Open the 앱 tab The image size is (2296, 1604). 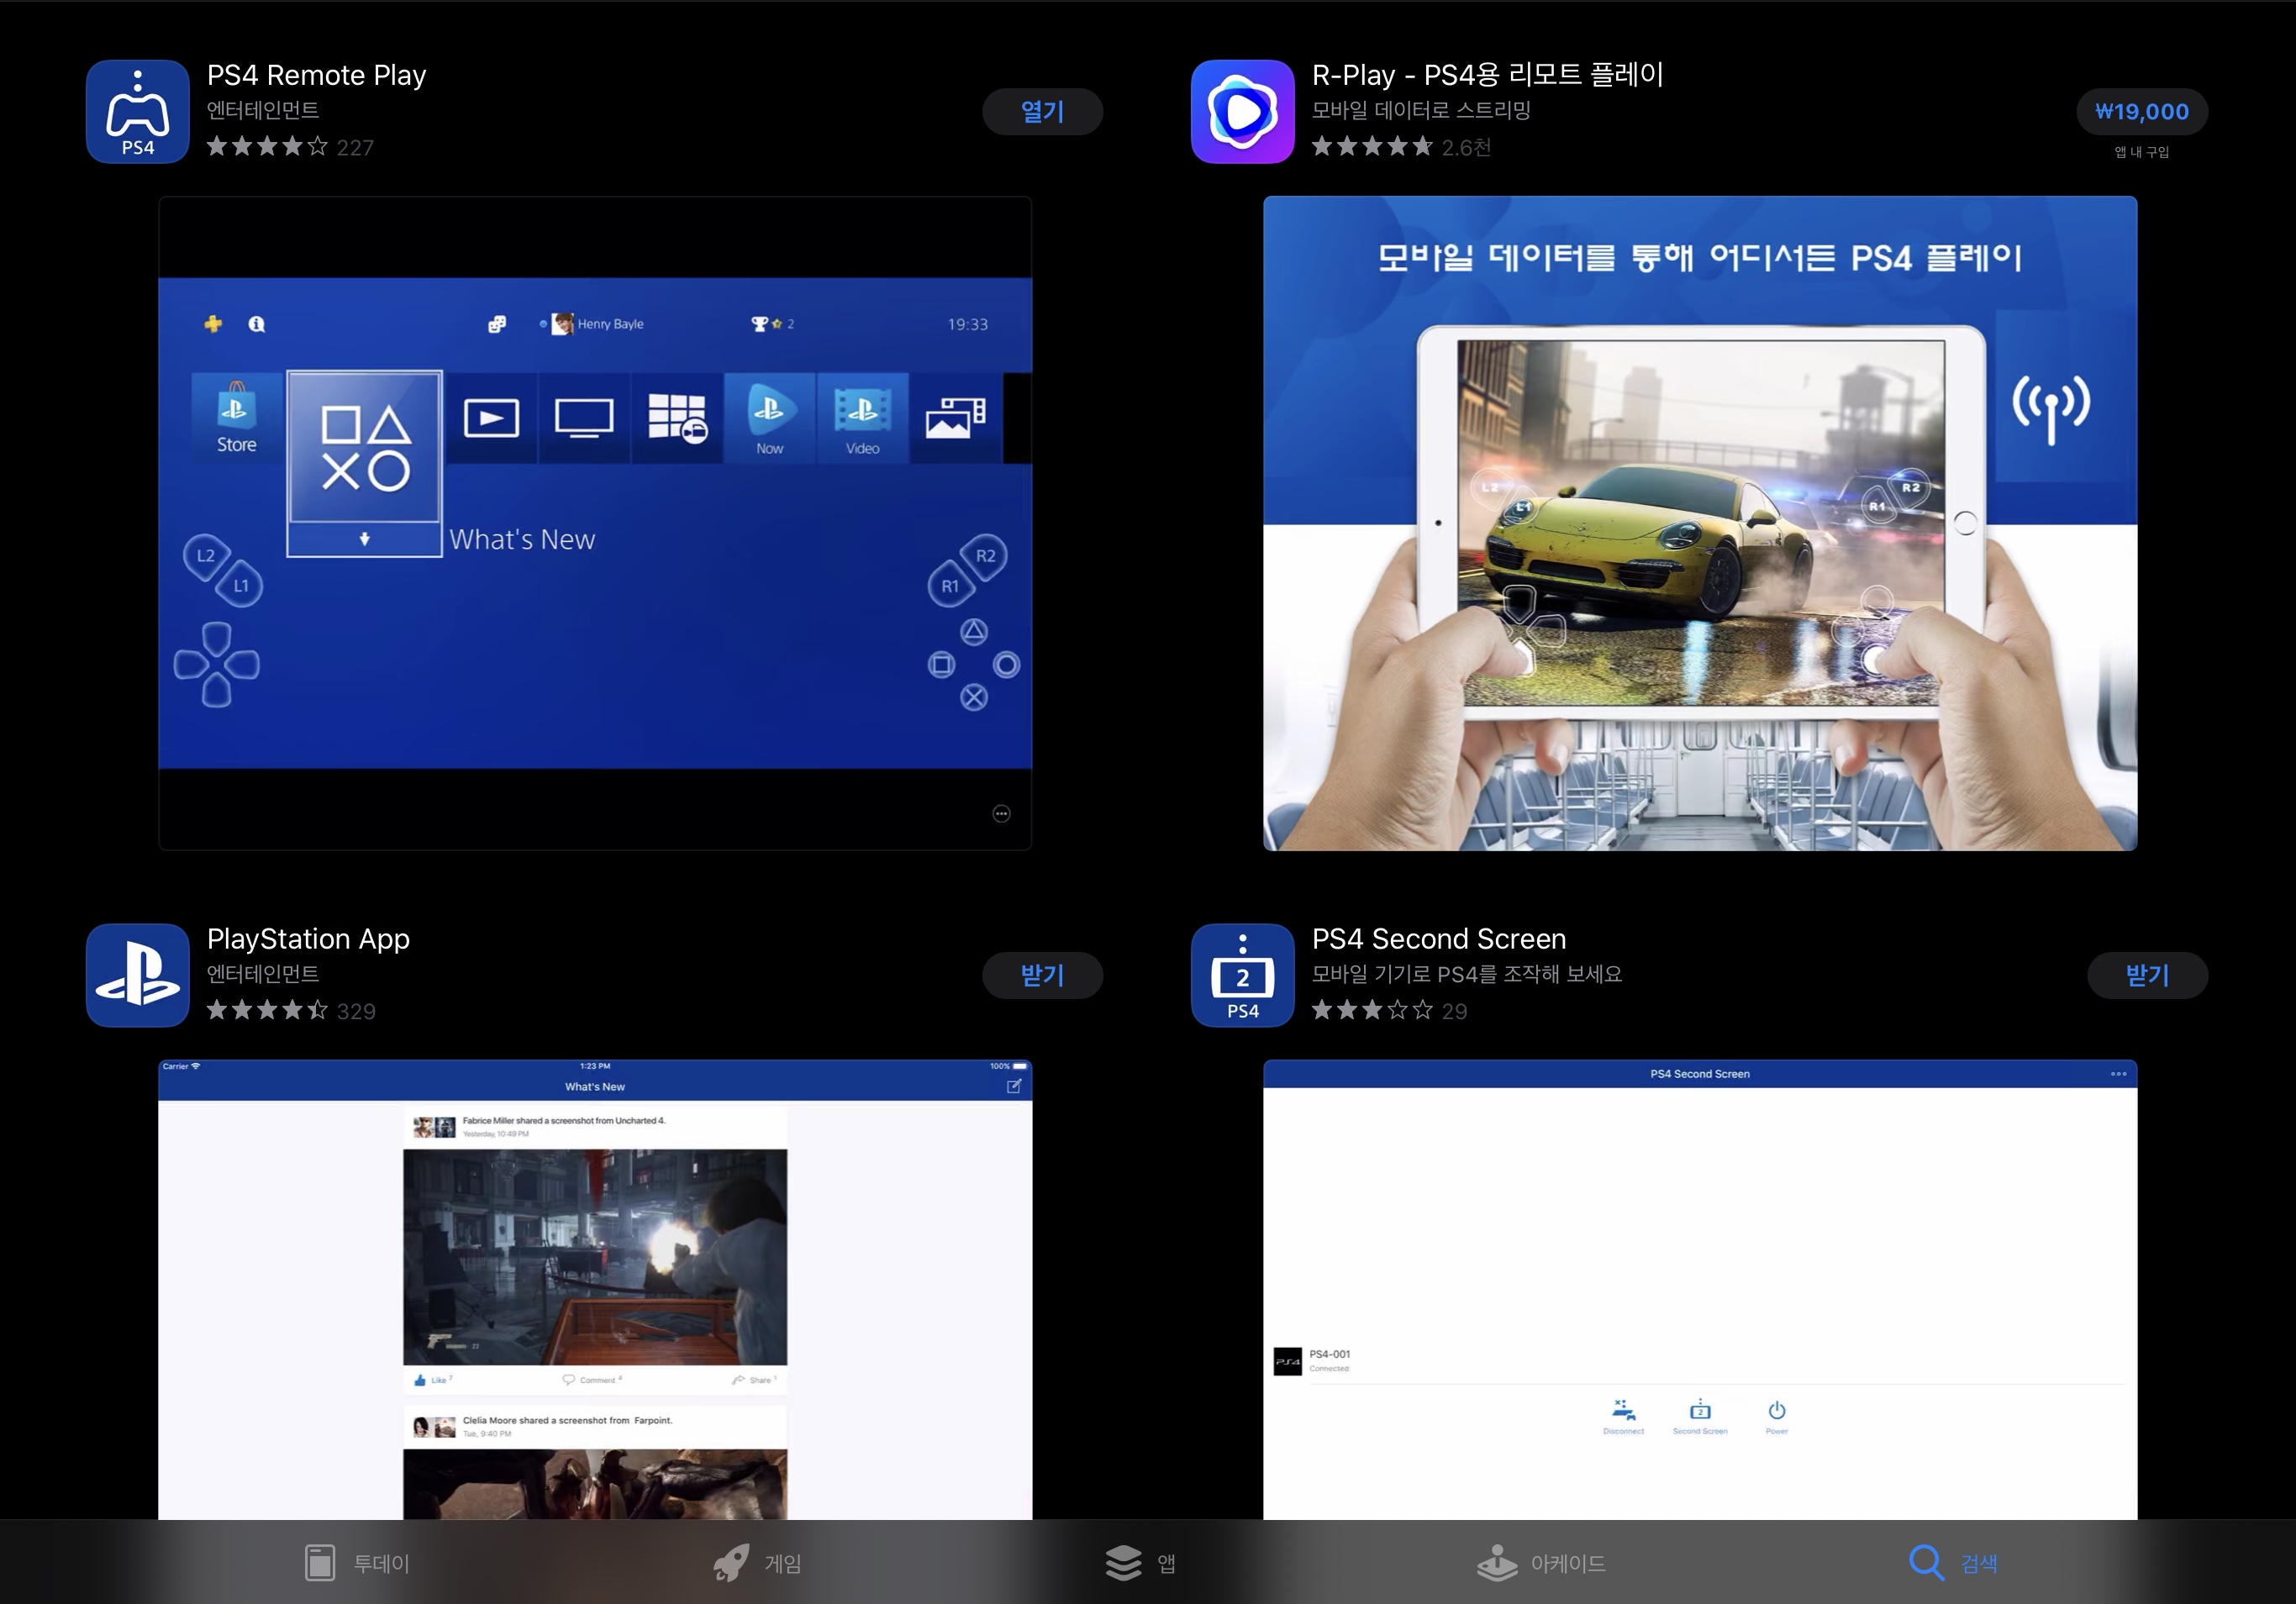pos(1141,1563)
